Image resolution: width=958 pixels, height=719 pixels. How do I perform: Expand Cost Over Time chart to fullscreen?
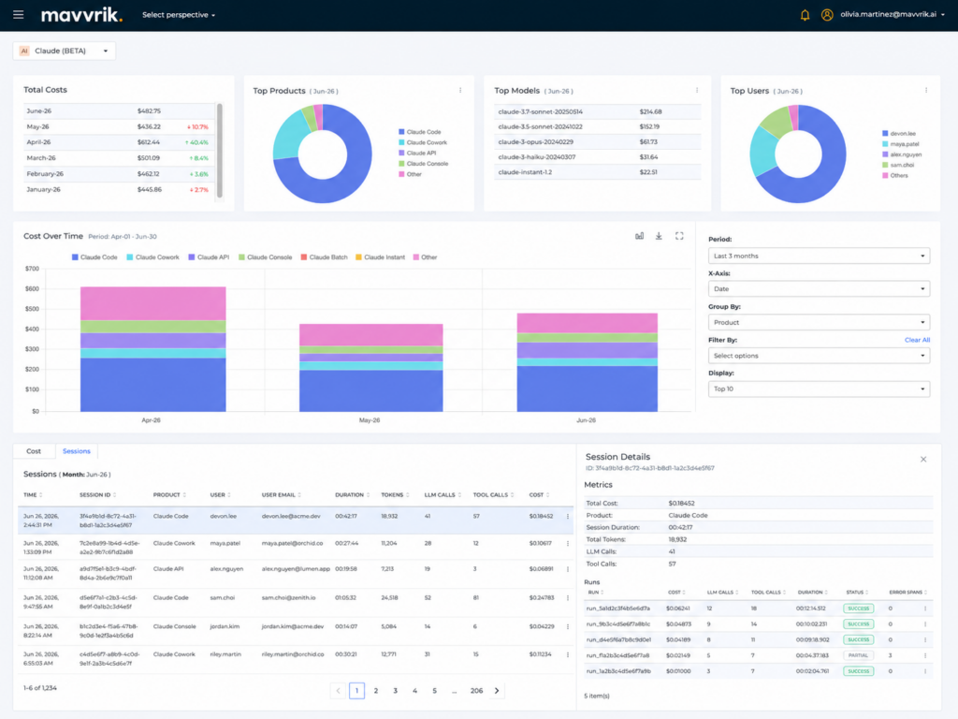pyautogui.click(x=679, y=236)
